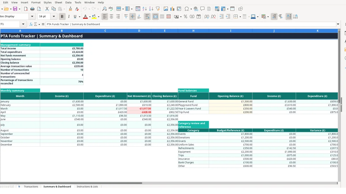Image resolution: width=346 pixels, height=194 pixels.
Task: Clear direct formatting
Action: pos(77,9)
